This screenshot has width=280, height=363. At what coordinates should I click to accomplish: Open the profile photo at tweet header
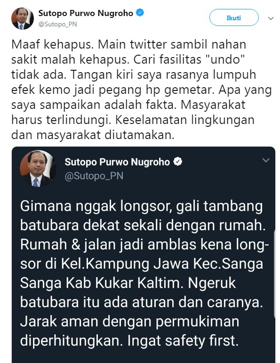click(x=23, y=18)
